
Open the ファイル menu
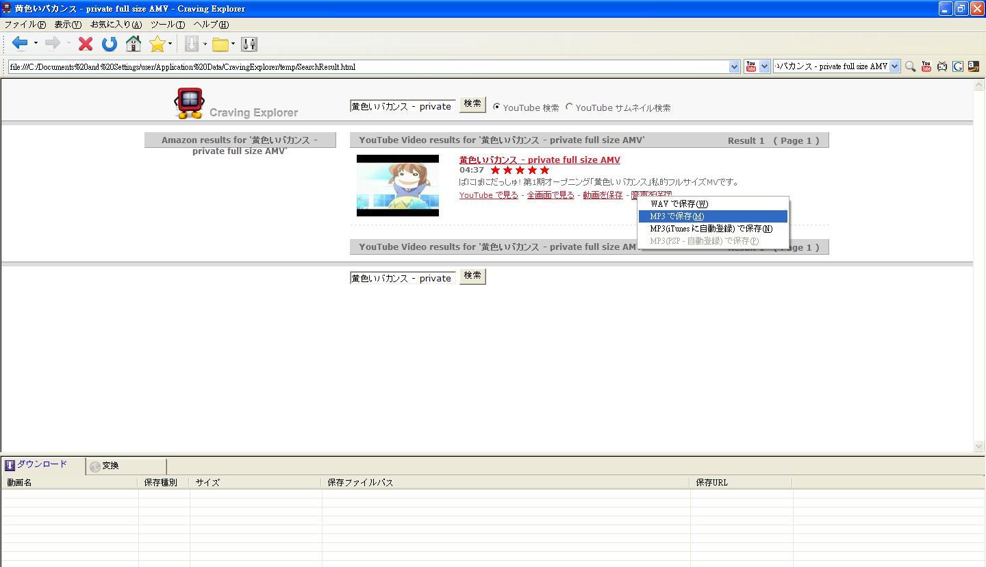coord(25,24)
